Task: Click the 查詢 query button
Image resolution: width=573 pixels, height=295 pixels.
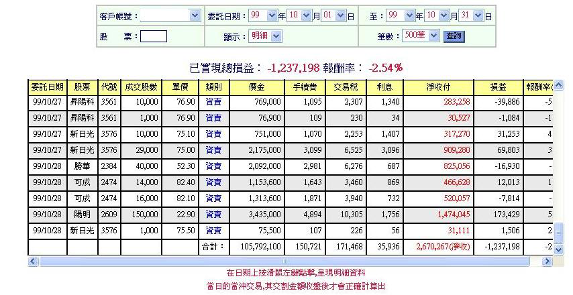Action: click(454, 36)
